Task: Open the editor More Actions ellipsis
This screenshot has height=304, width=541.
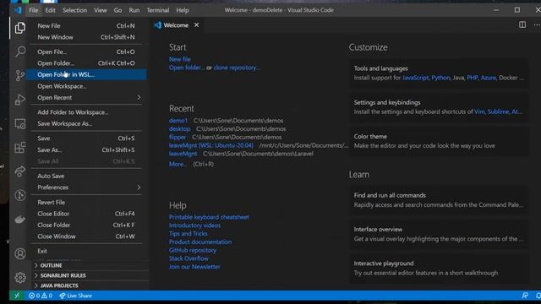Action: point(537,24)
